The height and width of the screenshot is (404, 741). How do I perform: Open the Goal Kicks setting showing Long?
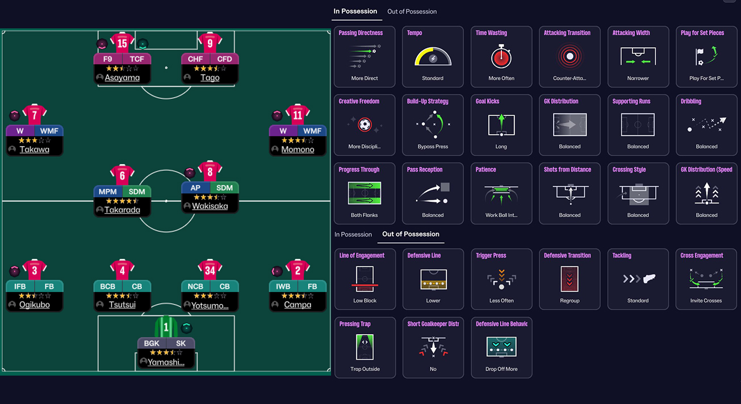(501, 125)
